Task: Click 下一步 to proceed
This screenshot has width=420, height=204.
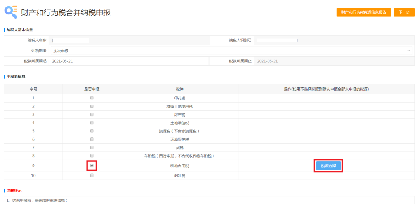Action: click(404, 12)
